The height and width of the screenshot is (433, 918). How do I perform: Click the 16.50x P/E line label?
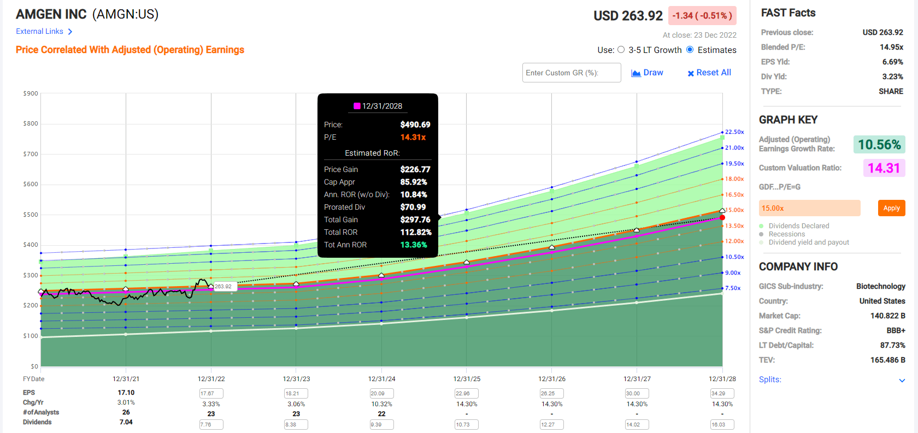click(x=734, y=195)
